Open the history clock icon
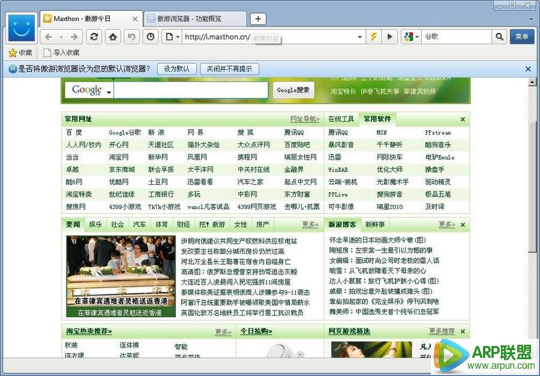 151,37
